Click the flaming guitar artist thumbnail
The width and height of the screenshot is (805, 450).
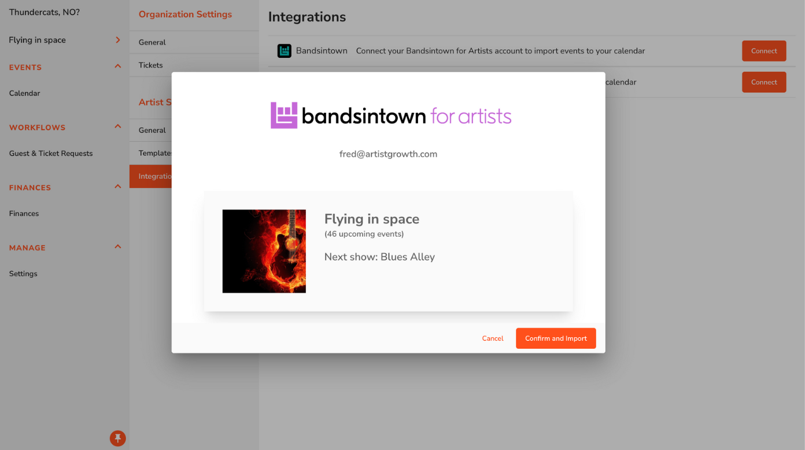point(264,251)
